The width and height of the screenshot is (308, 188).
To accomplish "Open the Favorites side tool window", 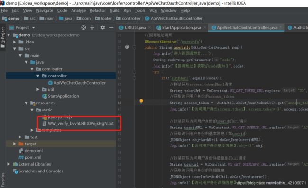I will [x=3, y=180].
